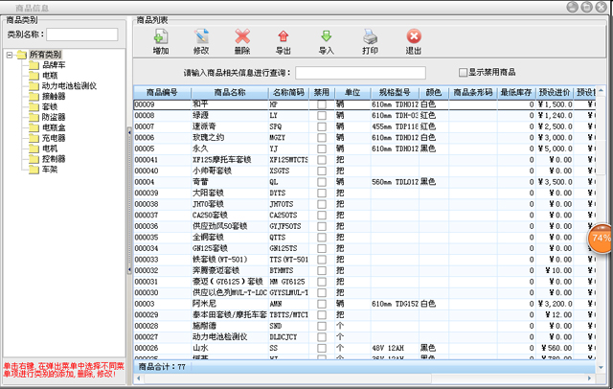Collapse the 所有类别 tree root node
Screen dimensions: 613x389
click(x=10, y=55)
